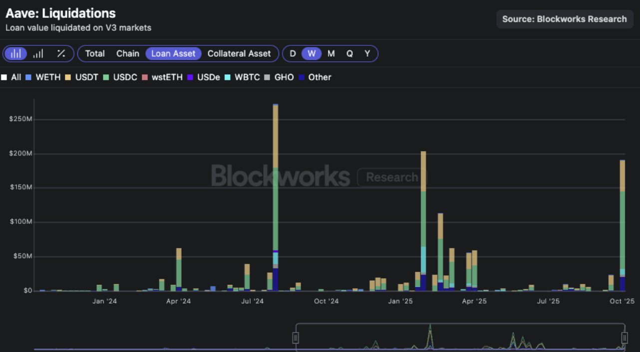Click the Source: Blockworks Research badge
The height and width of the screenshot is (352, 640).
565,19
